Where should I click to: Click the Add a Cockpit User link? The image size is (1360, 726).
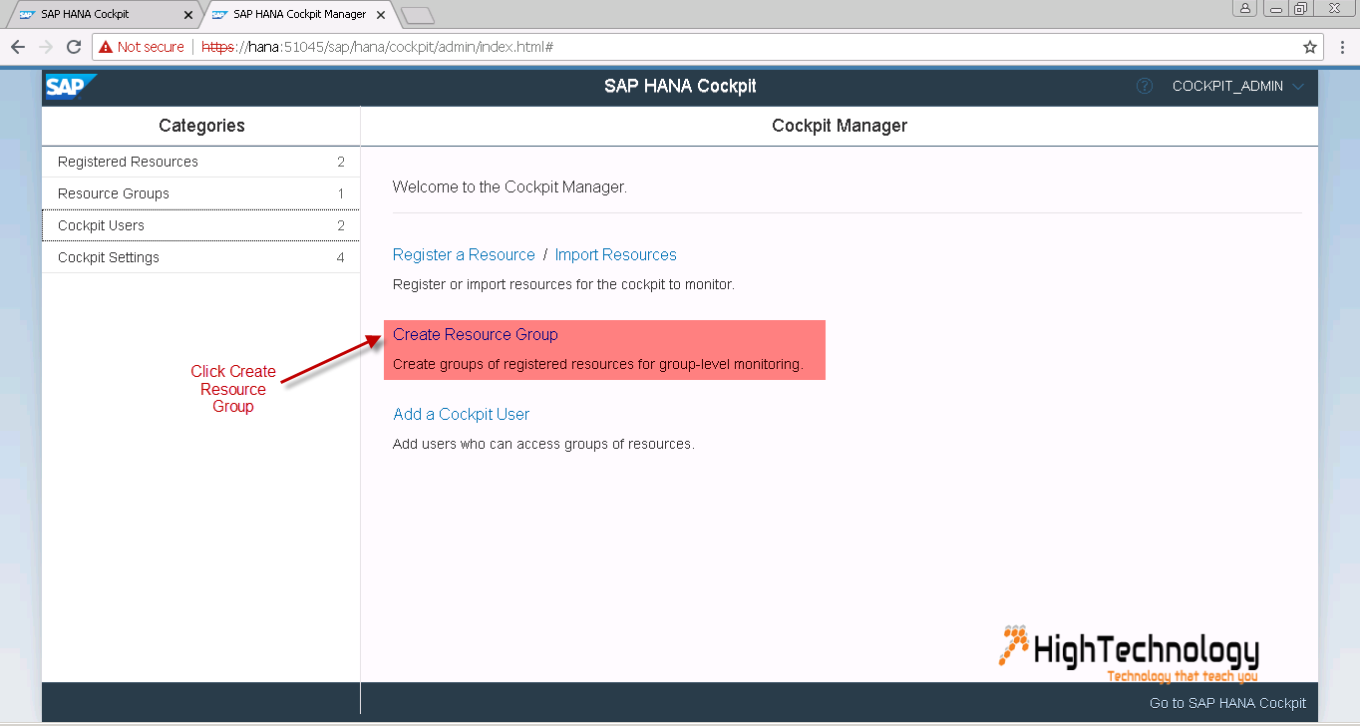[x=461, y=414]
